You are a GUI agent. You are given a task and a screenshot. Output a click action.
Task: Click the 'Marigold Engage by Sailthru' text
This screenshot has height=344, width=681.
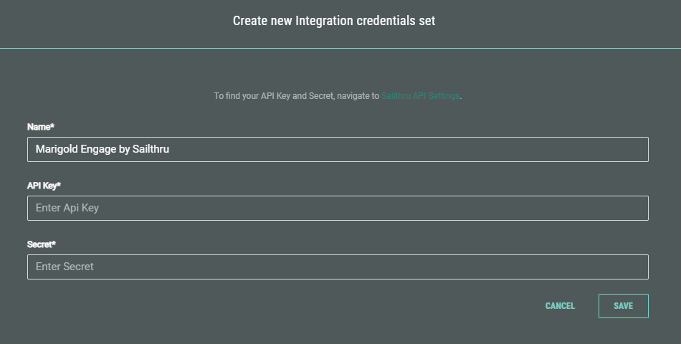coord(103,149)
